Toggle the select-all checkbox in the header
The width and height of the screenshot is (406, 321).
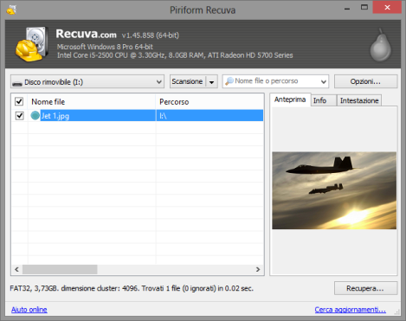click(x=19, y=101)
